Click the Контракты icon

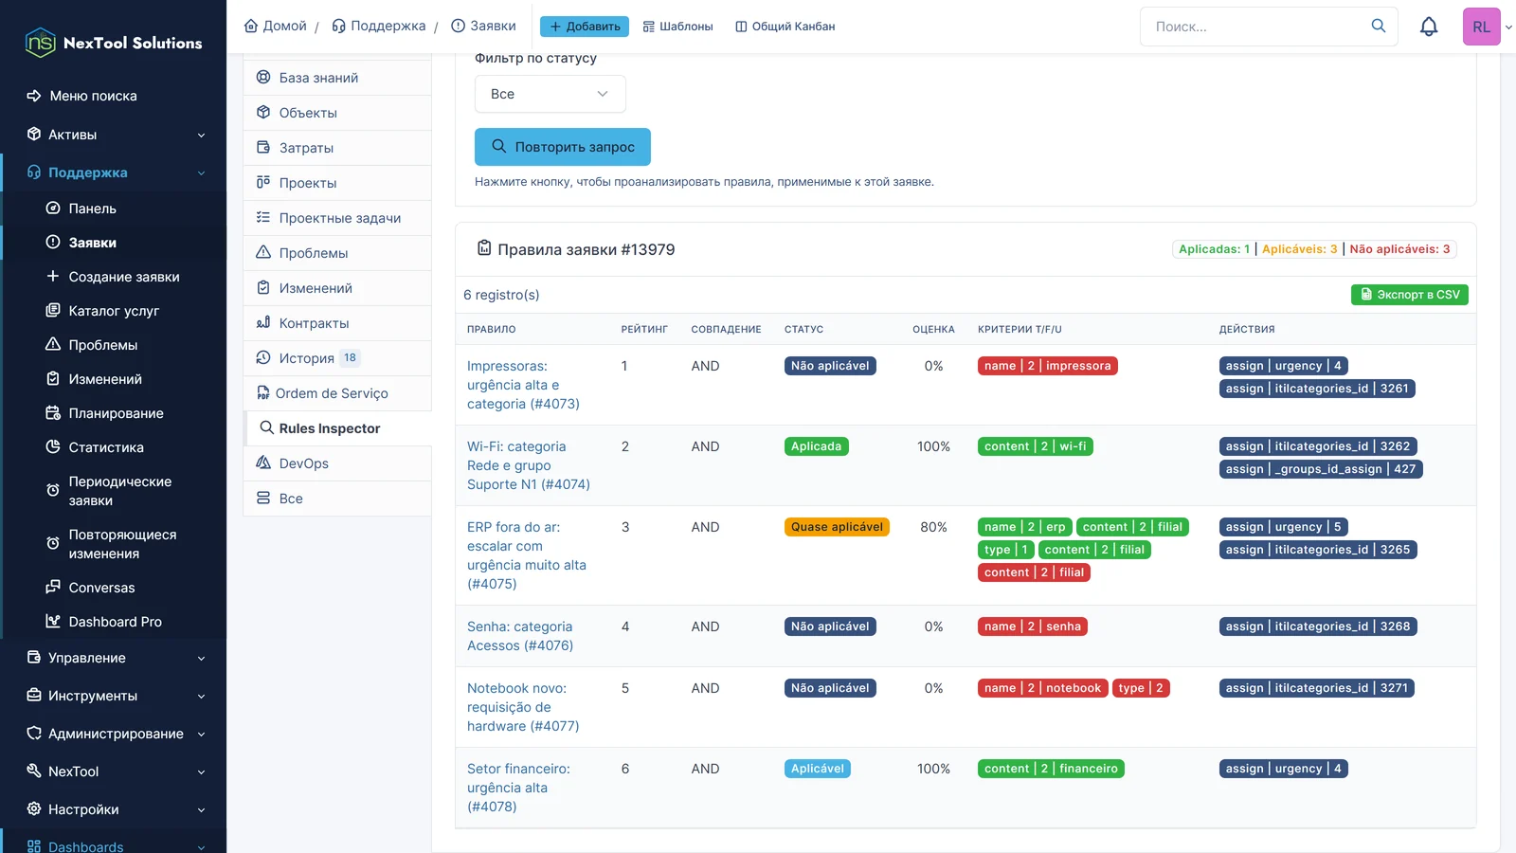[x=263, y=323]
